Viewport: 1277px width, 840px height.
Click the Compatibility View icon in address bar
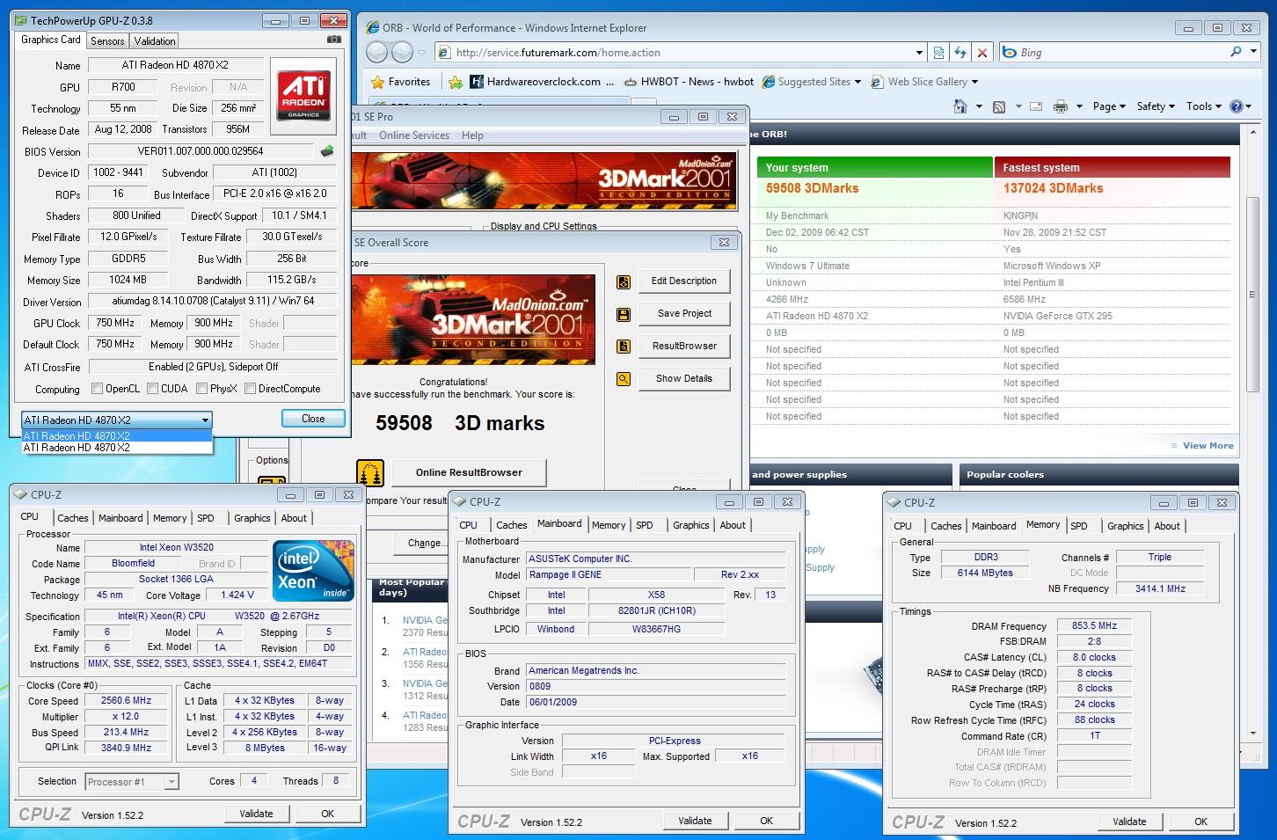938,53
